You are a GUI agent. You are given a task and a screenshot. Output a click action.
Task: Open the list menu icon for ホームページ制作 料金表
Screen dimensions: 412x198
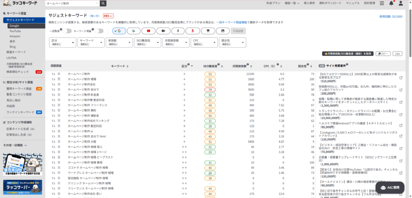tap(59, 95)
